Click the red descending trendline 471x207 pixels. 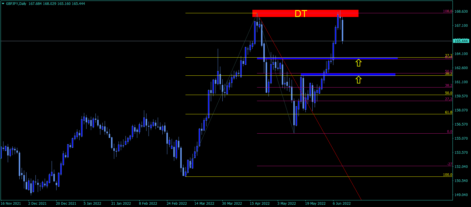[310, 108]
